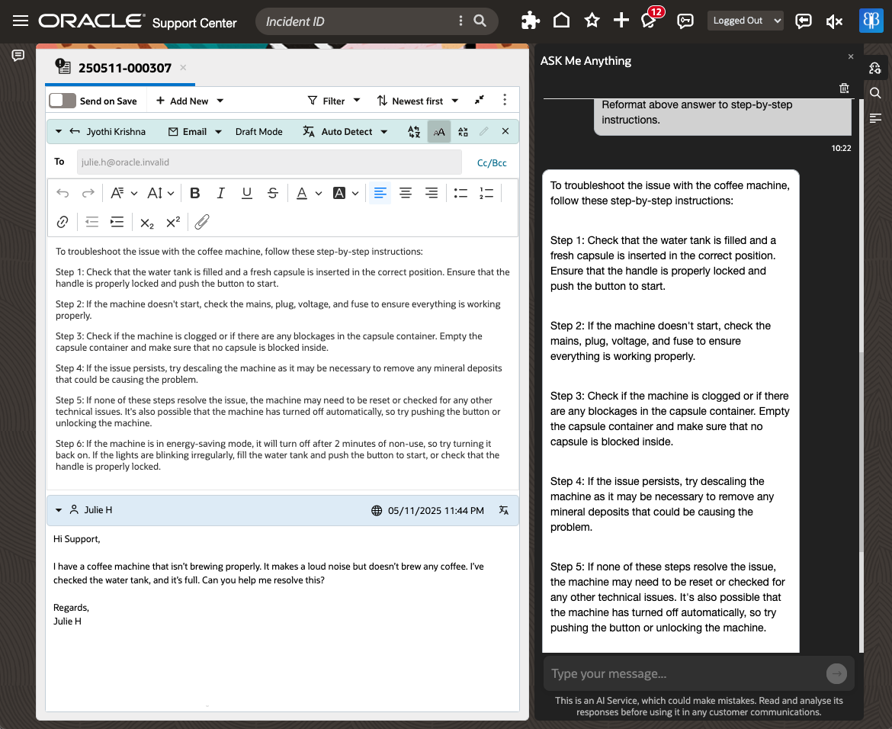The height and width of the screenshot is (729, 892).
Task: Open the Add New dropdown
Action: (x=189, y=101)
